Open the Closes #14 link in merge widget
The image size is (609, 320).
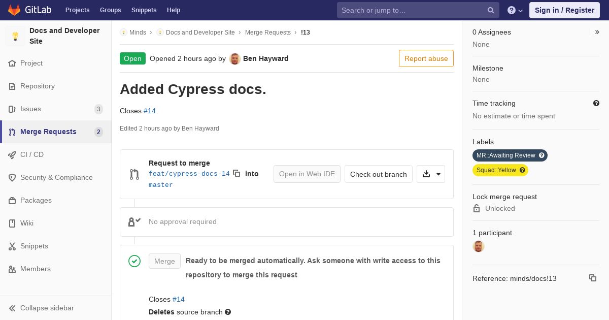(179, 299)
